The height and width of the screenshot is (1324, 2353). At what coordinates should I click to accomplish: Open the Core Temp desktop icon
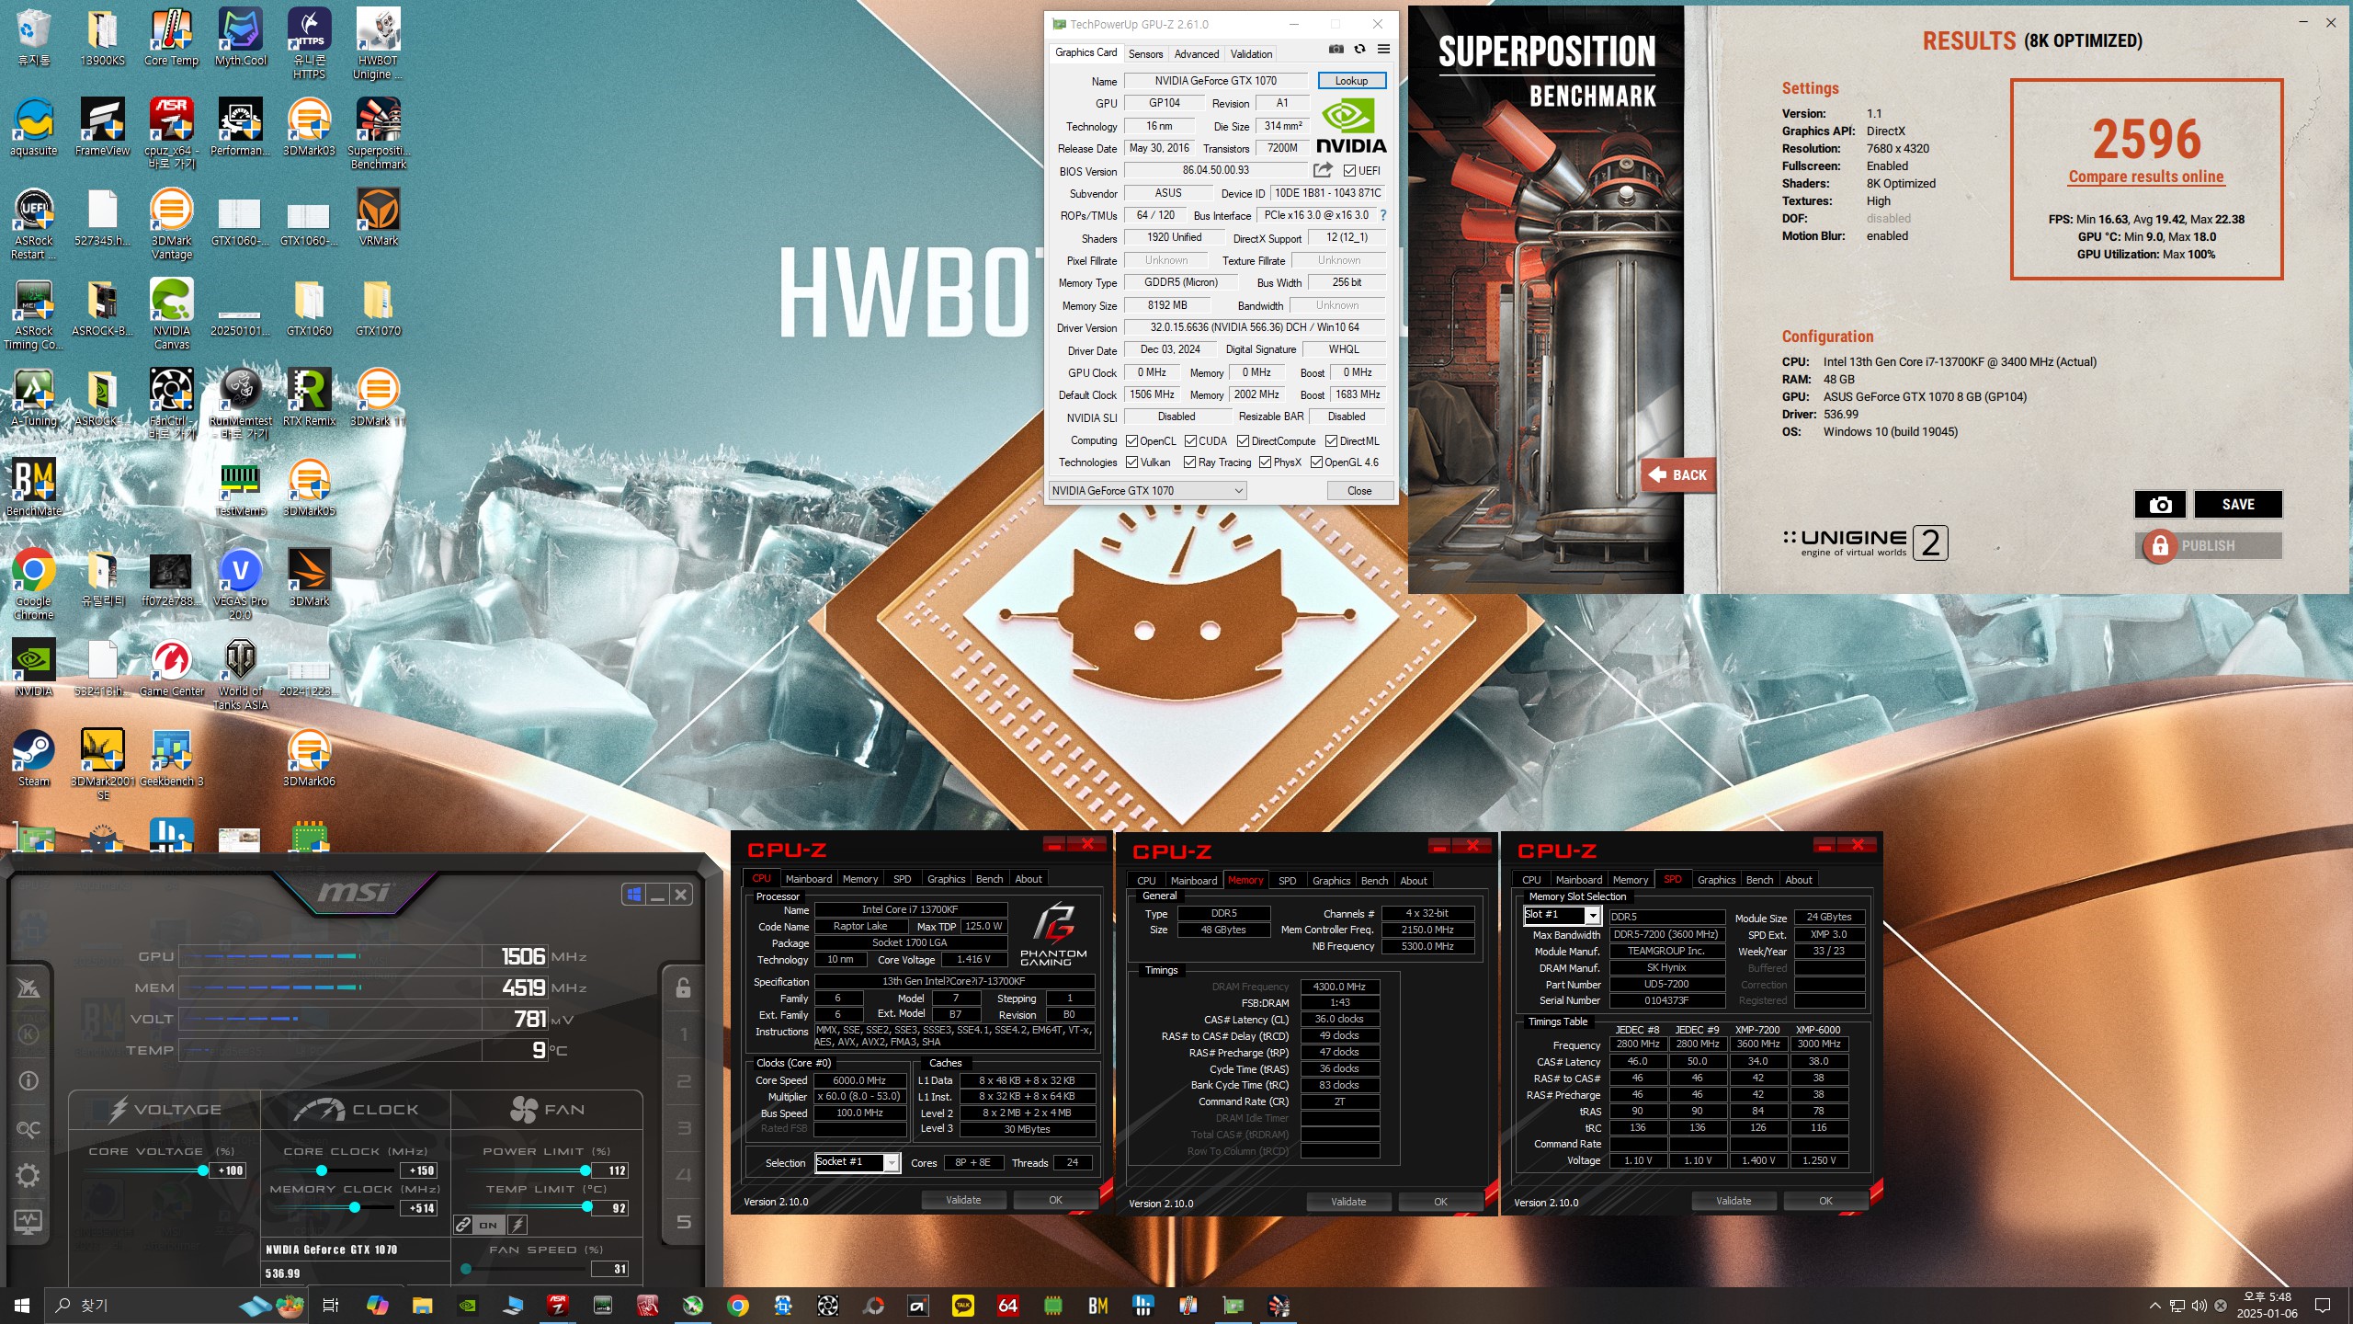tap(171, 38)
